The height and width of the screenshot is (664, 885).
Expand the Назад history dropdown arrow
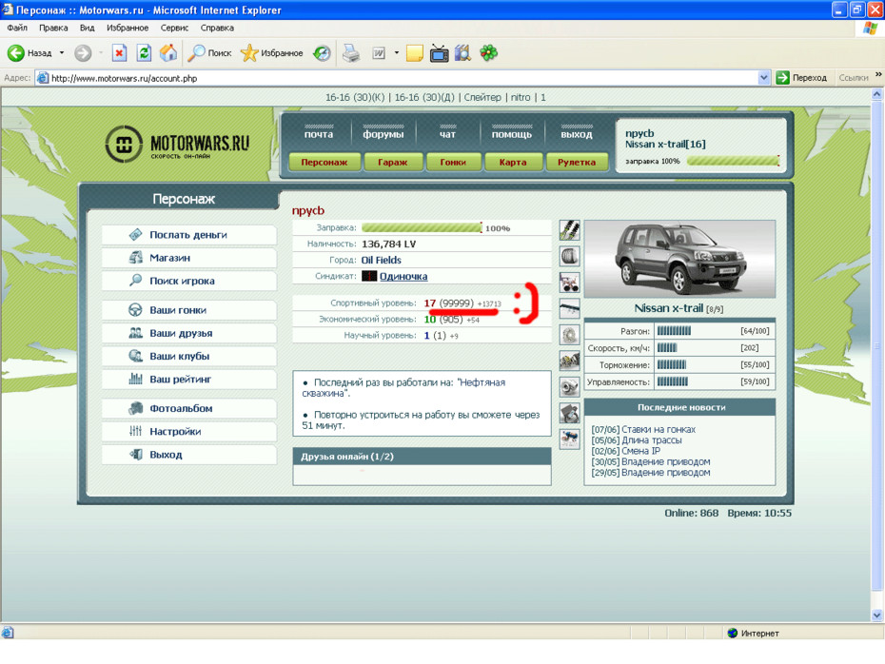point(62,53)
